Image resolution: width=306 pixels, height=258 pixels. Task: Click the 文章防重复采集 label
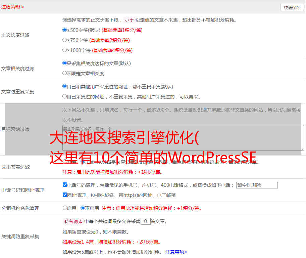17,92
